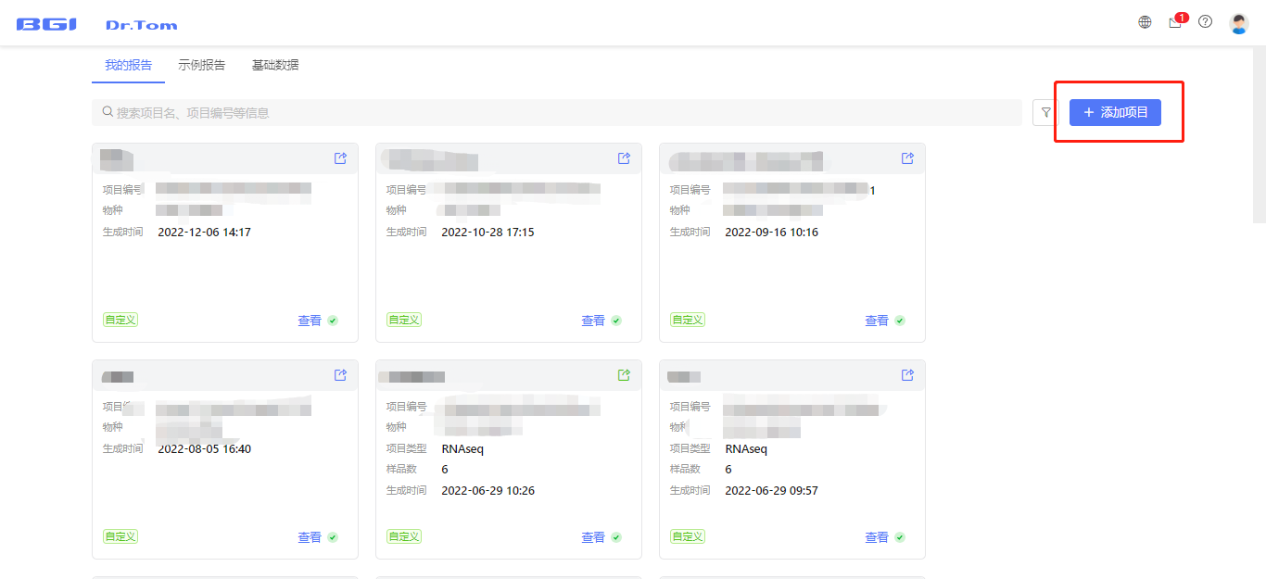Click the project search input field

(x=556, y=112)
